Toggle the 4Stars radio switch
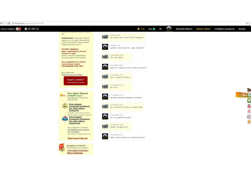Screen dimensions: 251x176 (18, 29)
